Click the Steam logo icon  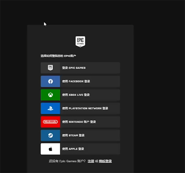click(x=50, y=136)
